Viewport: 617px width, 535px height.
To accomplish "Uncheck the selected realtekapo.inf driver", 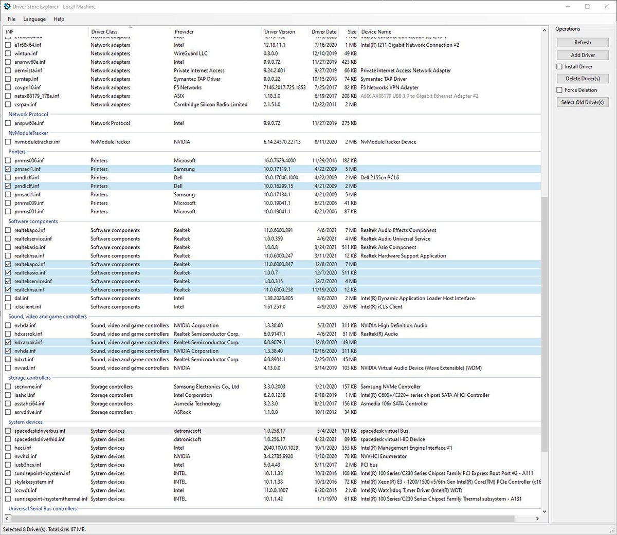I will tap(8, 264).
